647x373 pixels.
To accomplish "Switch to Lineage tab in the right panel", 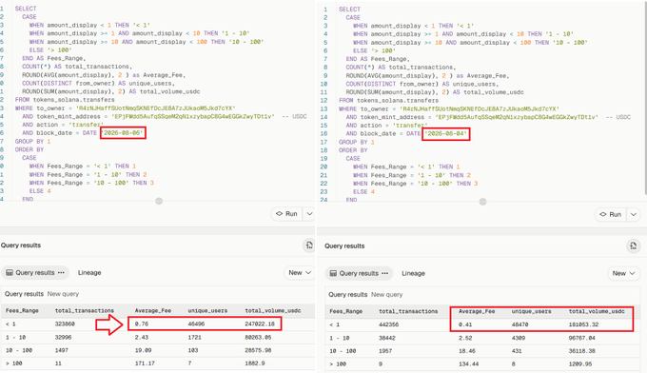I will (414, 273).
